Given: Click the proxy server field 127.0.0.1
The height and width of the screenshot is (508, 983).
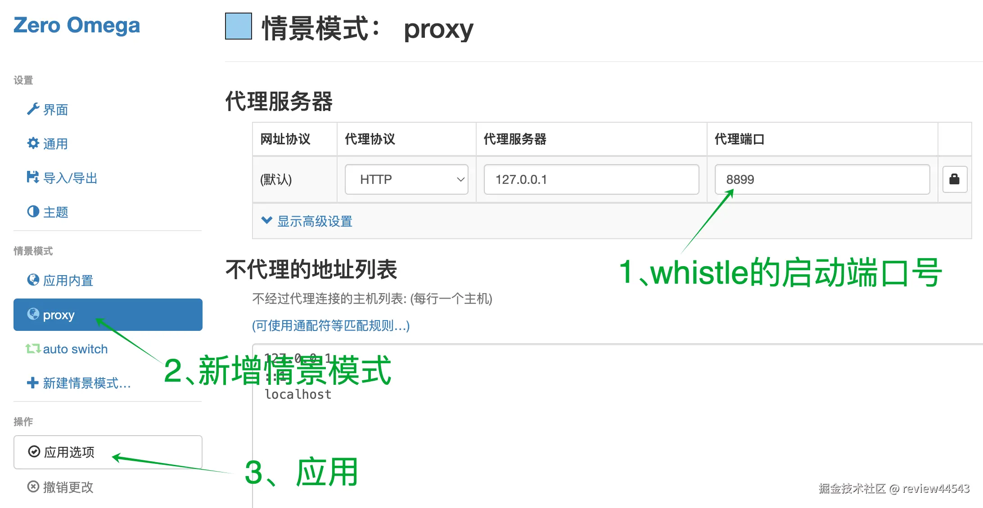Looking at the screenshot, I should [x=591, y=179].
